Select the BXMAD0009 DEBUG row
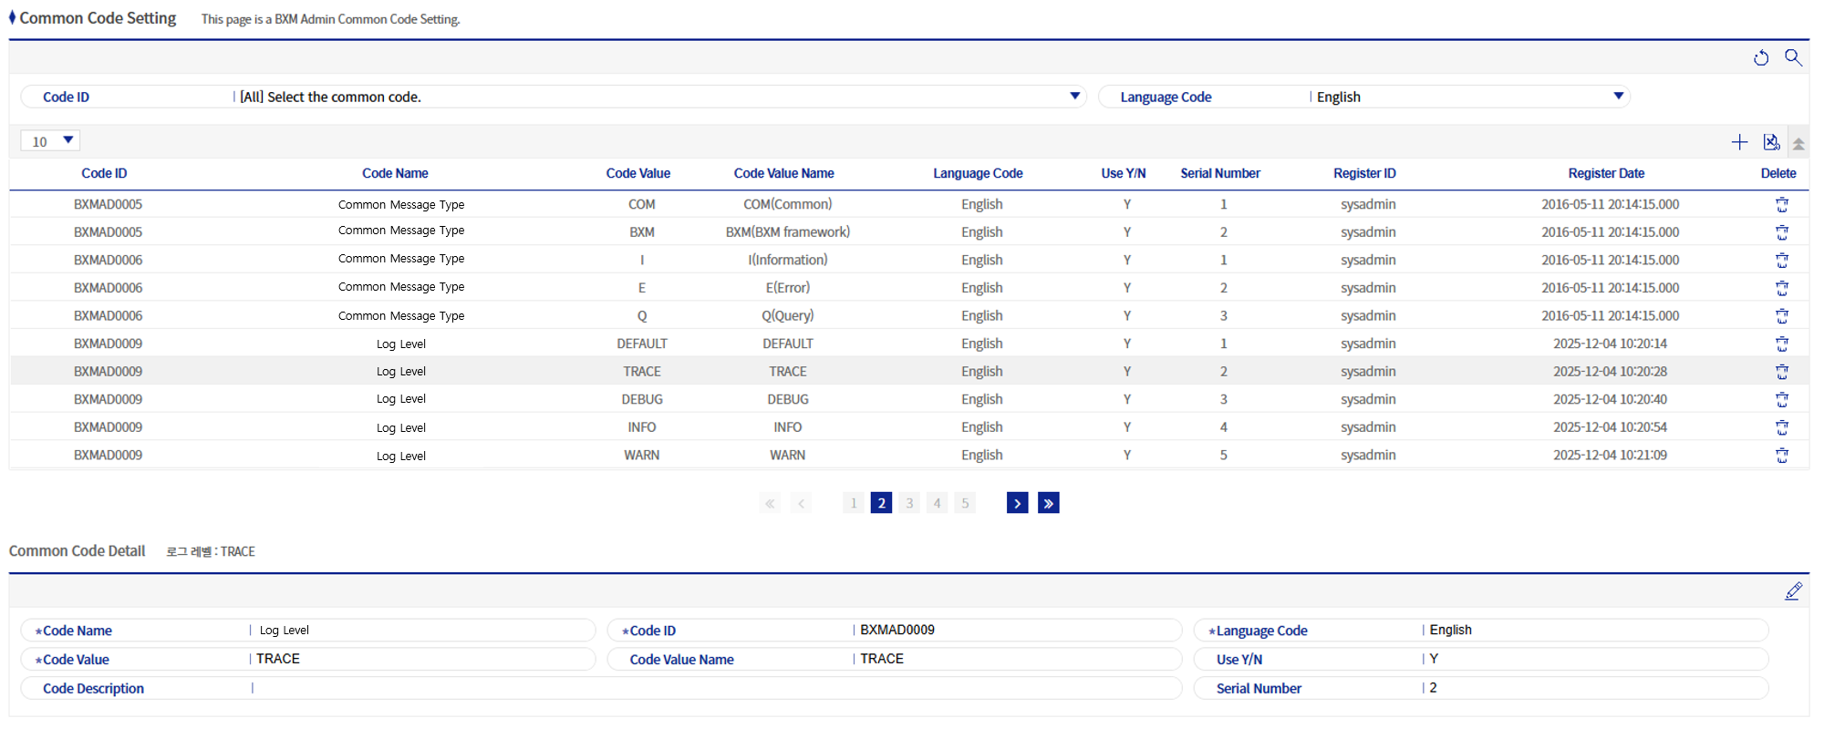 [x=641, y=399]
